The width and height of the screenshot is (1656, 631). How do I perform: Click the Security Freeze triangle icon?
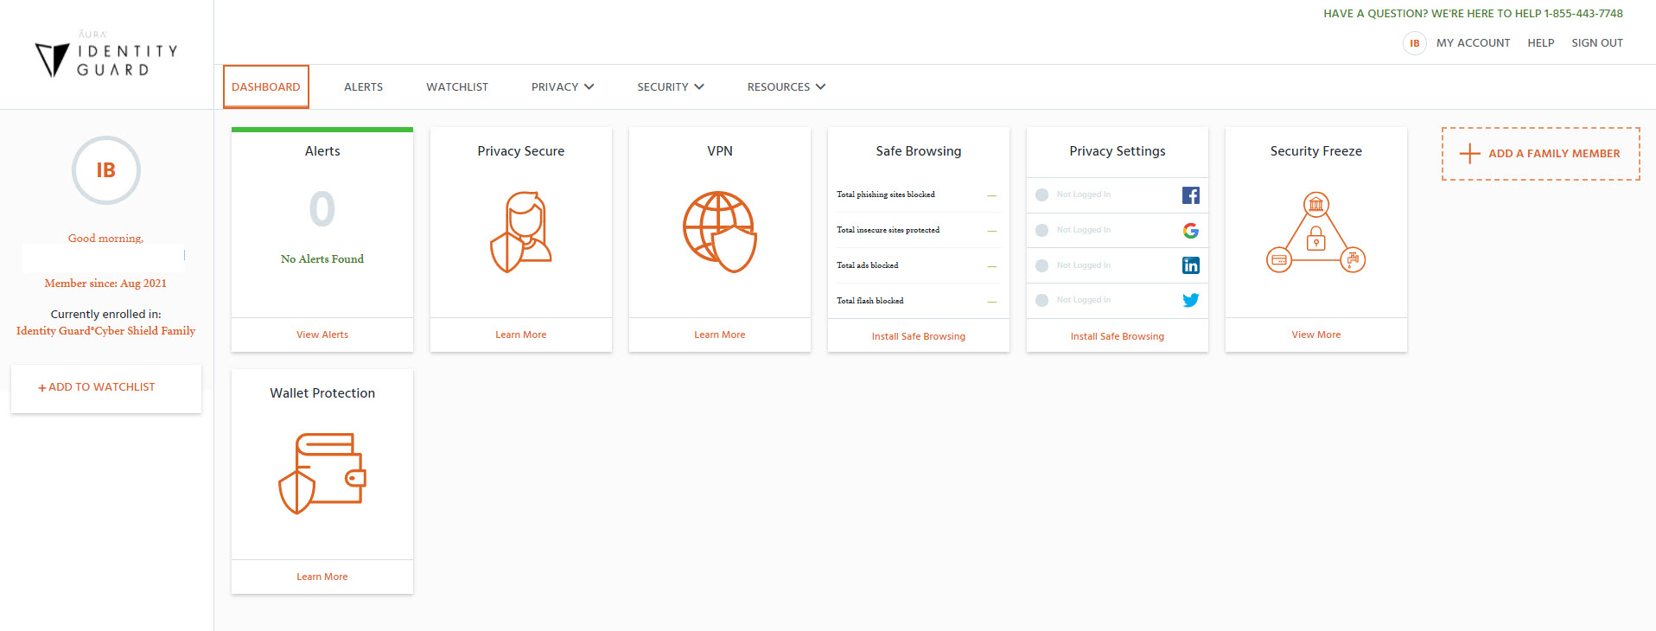[x=1315, y=233]
